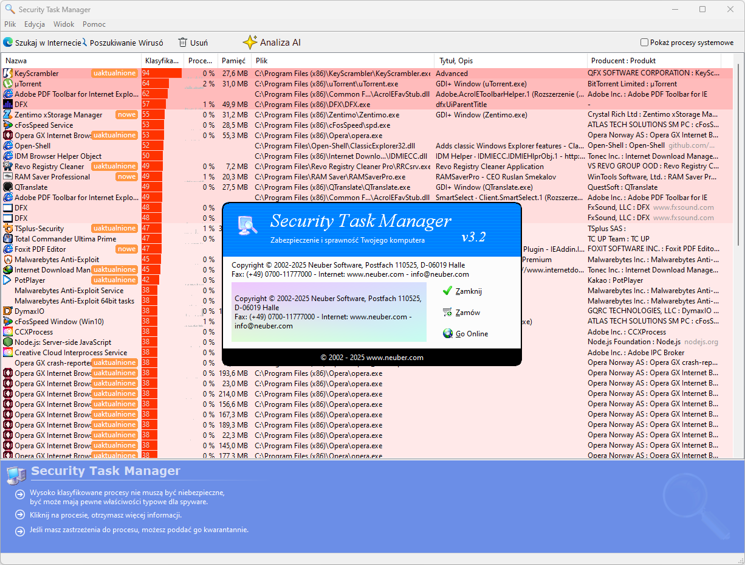Select the Opera GX crash-reporter row

pyautogui.click(x=368, y=363)
